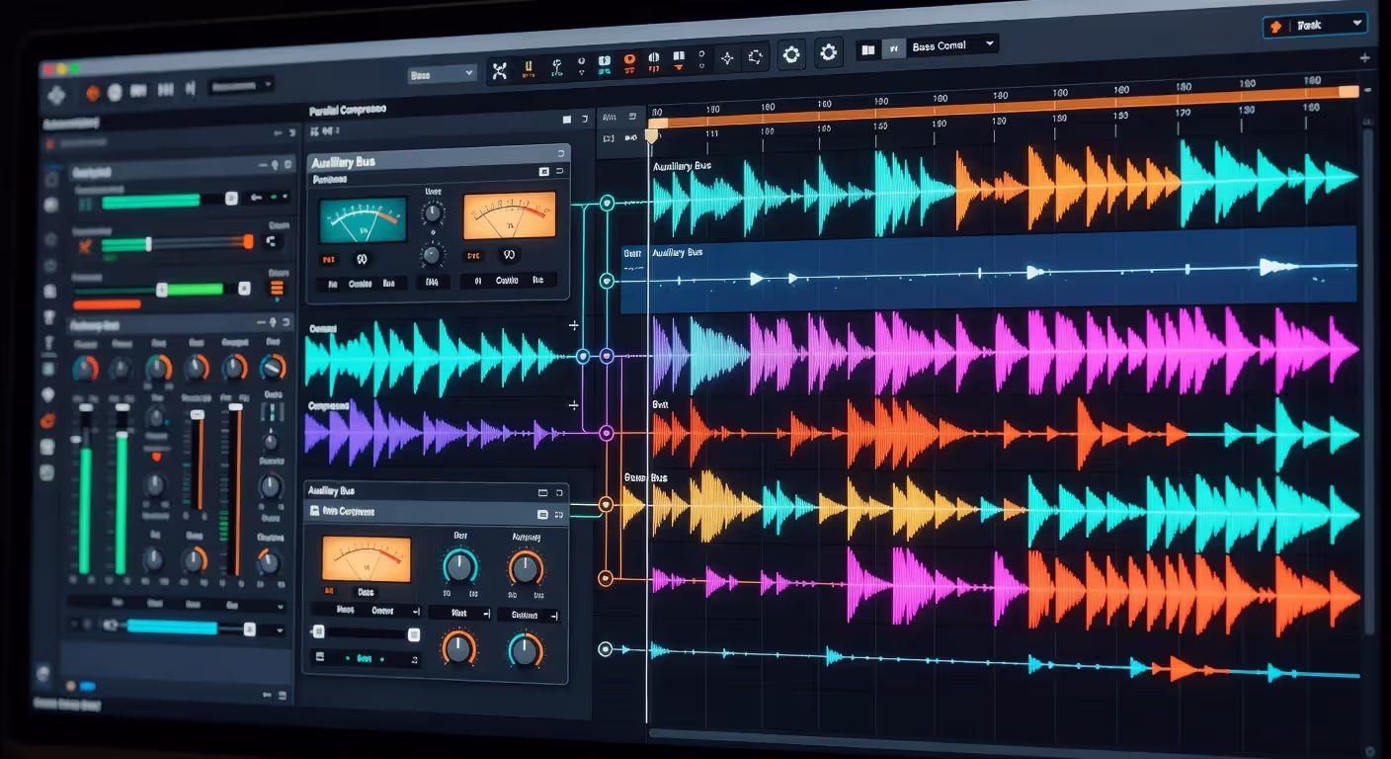Click the first orange-ringed knob in the mixer knob row
This screenshot has width=1391, height=759.
click(86, 369)
